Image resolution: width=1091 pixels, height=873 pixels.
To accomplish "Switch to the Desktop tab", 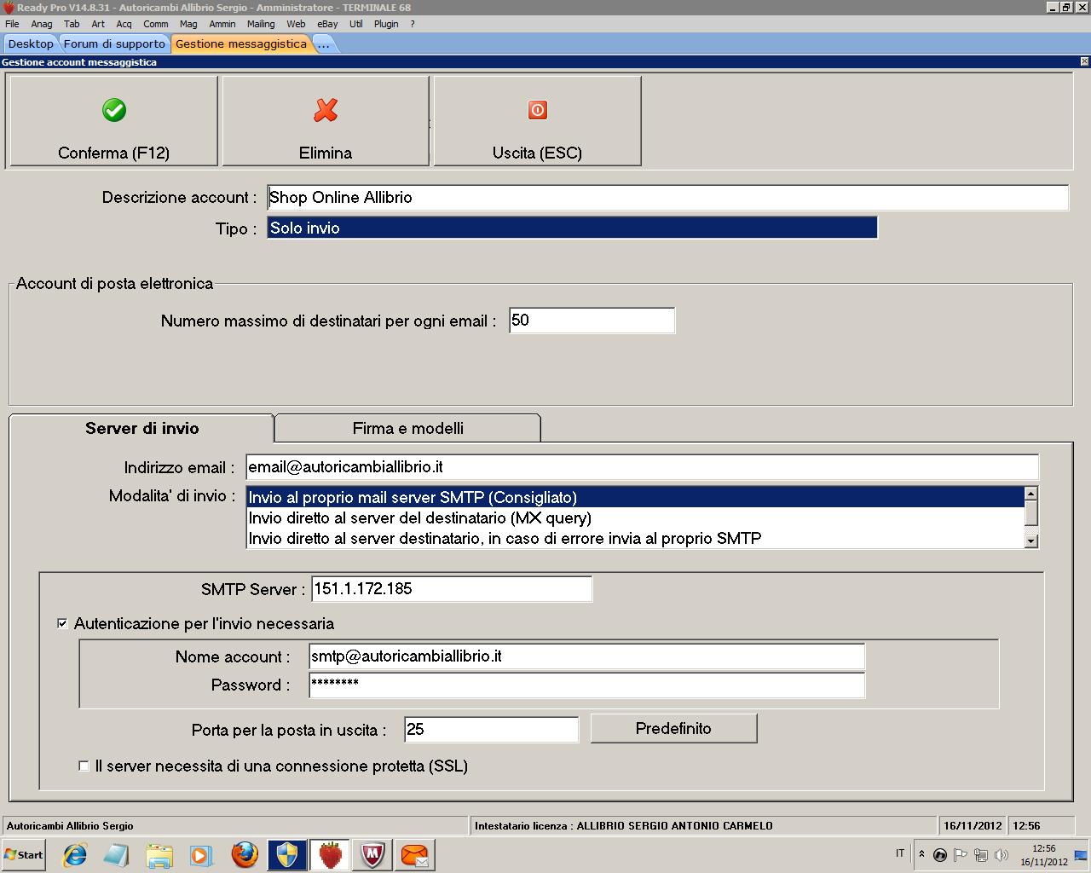I will click(31, 43).
